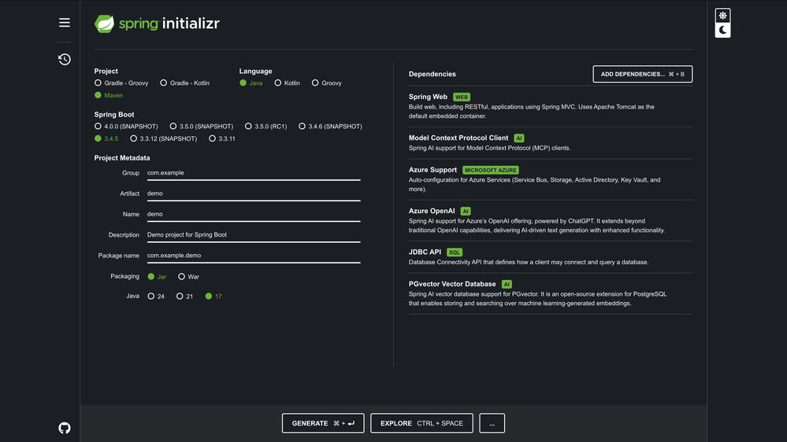Select Spring Boot 3.4.5
The width and height of the screenshot is (787, 442).
(x=106, y=139)
